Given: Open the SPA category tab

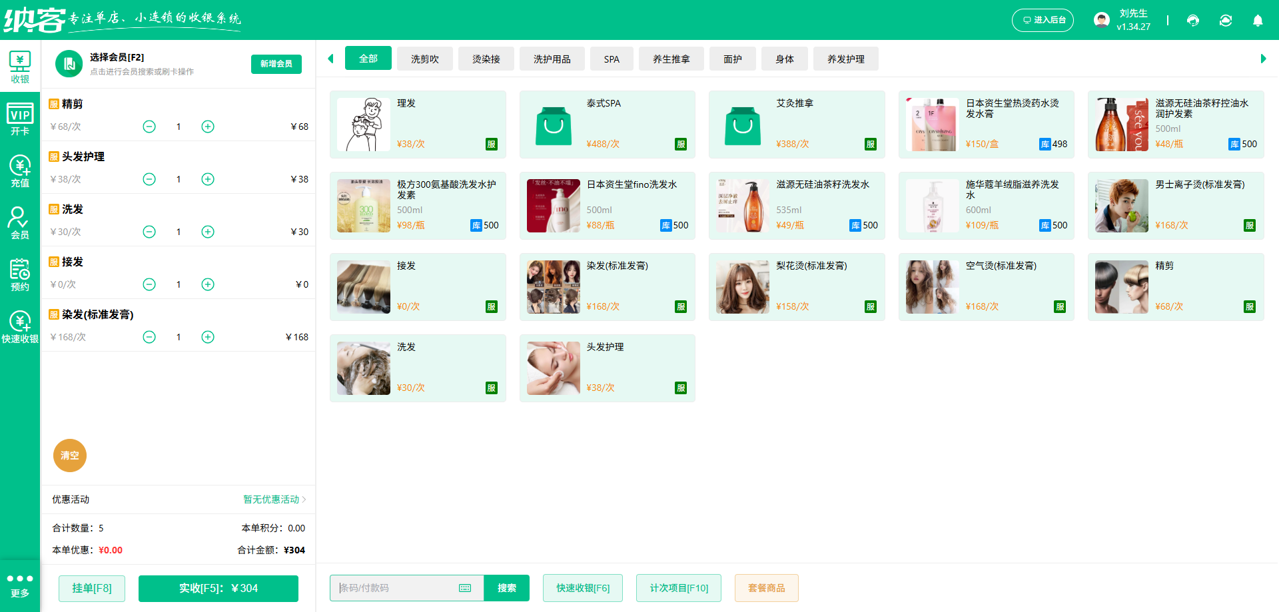Looking at the screenshot, I should (x=612, y=59).
